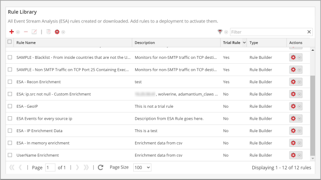Click gear action for ESA - Recon Enrichment
The height and width of the screenshot is (180, 321).
[x=293, y=82]
